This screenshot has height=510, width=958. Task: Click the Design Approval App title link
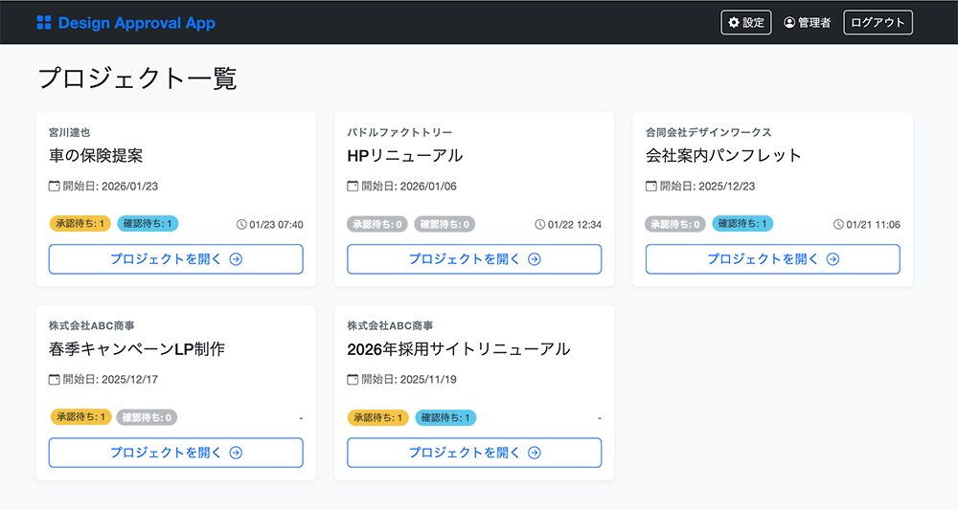136,23
